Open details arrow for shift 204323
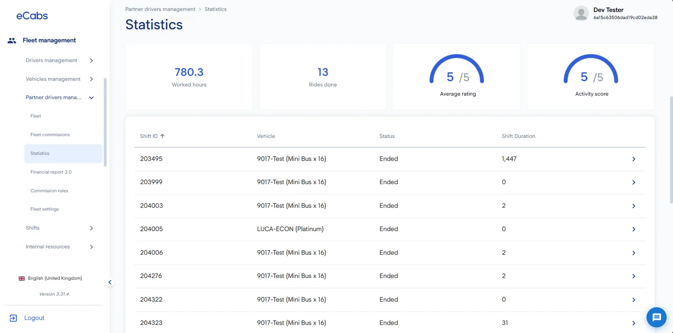673x333 pixels. tap(633, 323)
